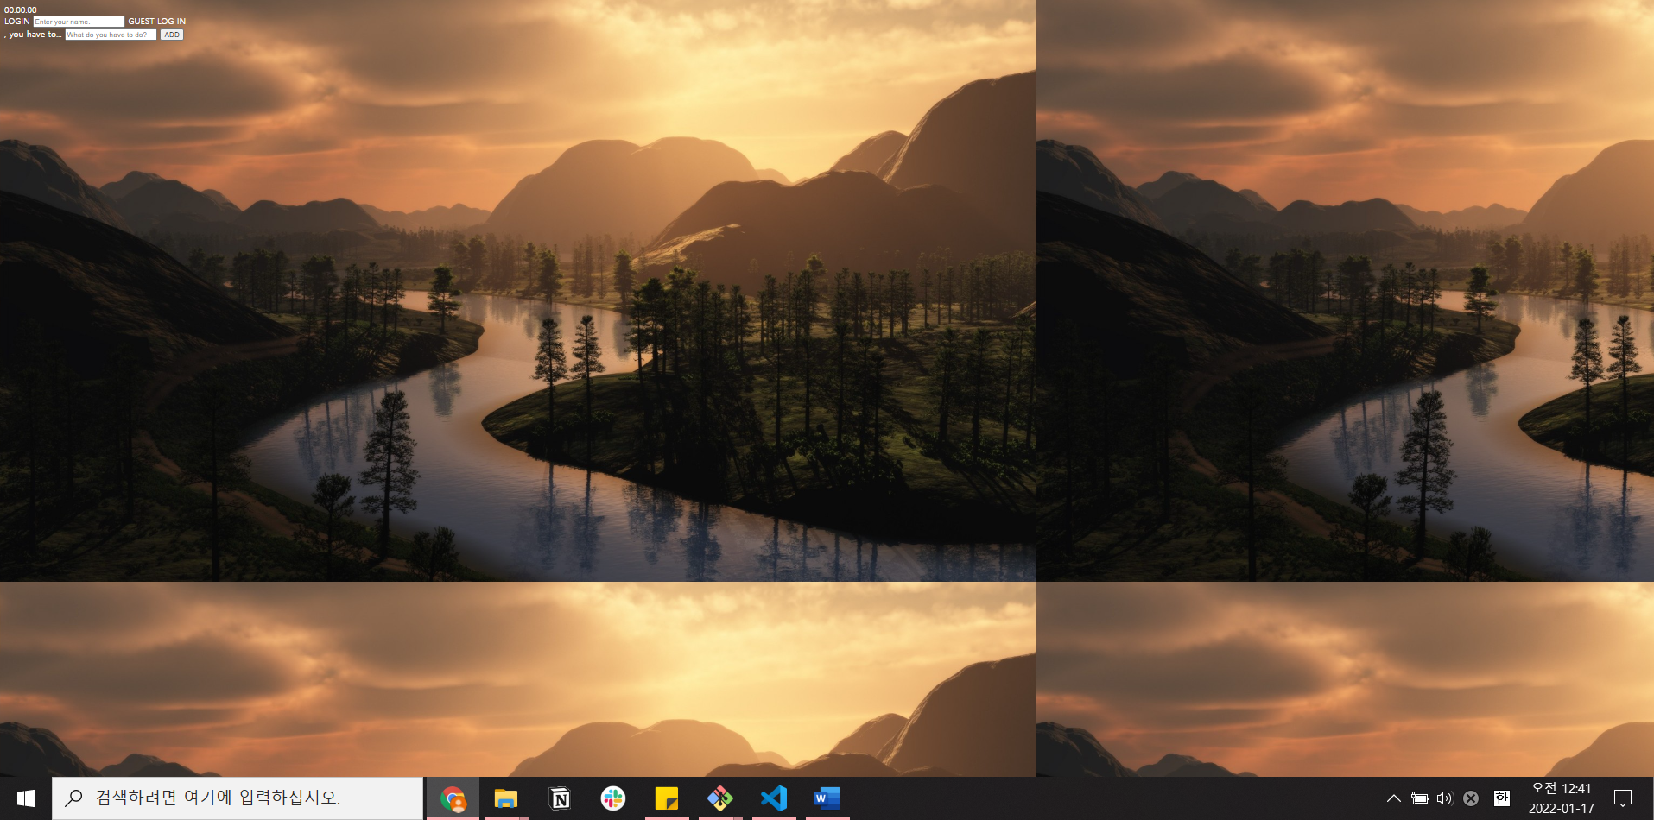The width and height of the screenshot is (1654, 820).
Task: Open Chrome from the taskbar
Action: pyautogui.click(x=453, y=798)
